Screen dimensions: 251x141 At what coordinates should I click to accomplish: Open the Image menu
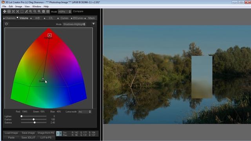coord(18,7)
